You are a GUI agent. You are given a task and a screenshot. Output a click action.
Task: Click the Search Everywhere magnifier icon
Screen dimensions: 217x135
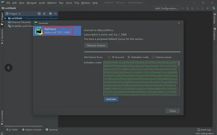coord(214,8)
